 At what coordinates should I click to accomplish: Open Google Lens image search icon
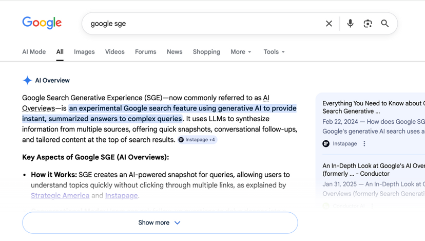pos(368,24)
